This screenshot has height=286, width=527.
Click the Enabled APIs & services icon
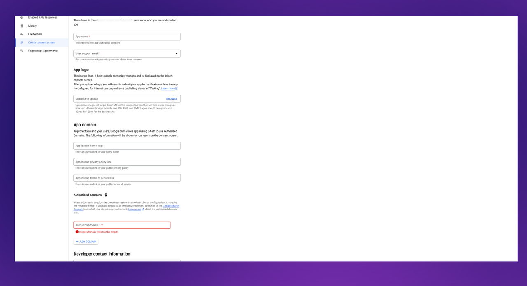pos(22,17)
